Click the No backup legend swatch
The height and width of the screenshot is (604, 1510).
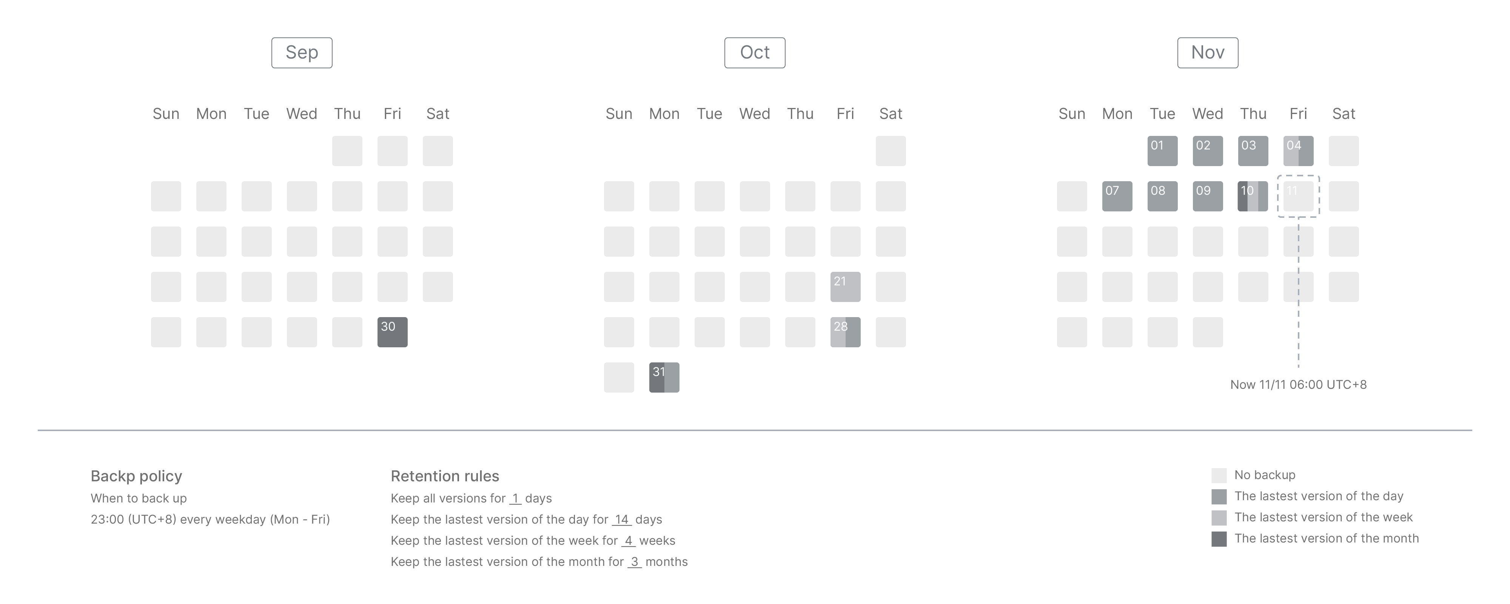pyautogui.click(x=1219, y=475)
